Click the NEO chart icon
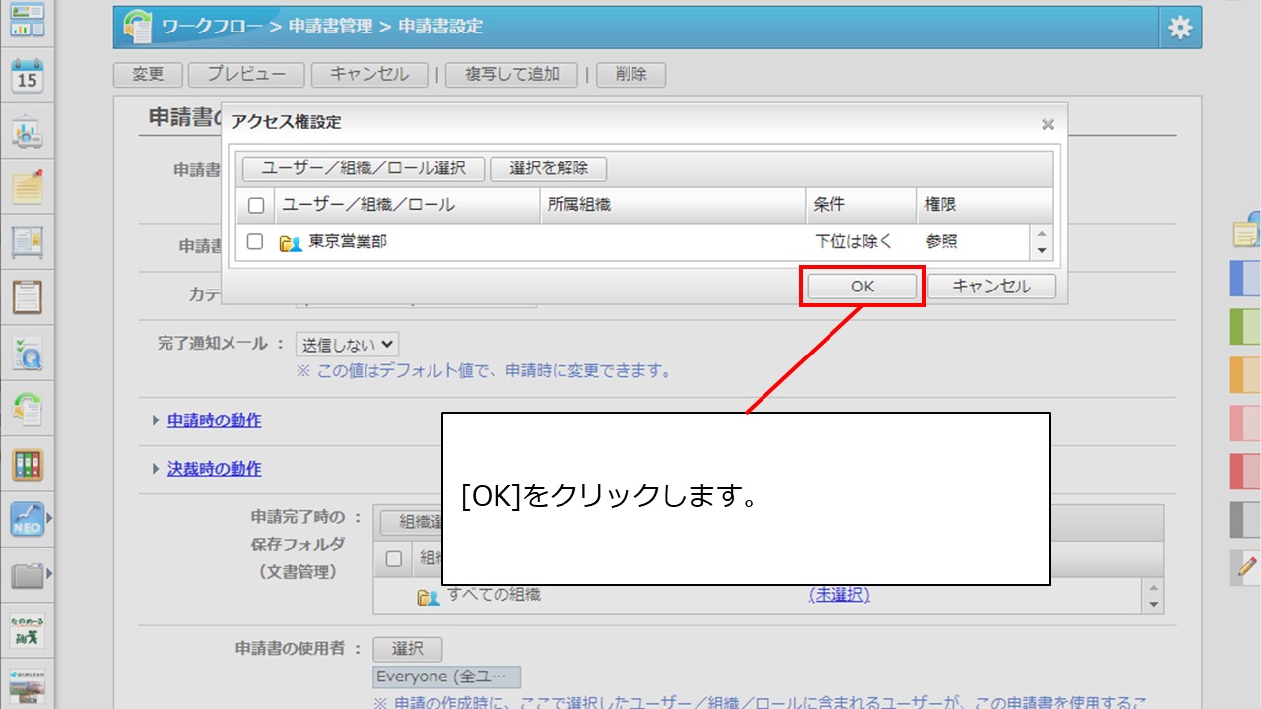Viewport: 1261px width, 709px height. pos(27,518)
